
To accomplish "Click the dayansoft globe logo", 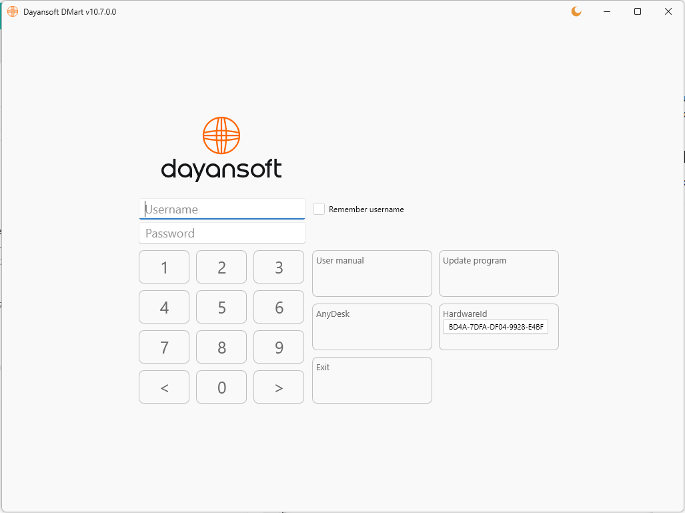I will tap(221, 135).
